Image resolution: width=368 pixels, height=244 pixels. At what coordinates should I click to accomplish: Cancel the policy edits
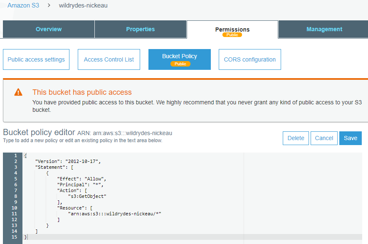tap(324, 138)
